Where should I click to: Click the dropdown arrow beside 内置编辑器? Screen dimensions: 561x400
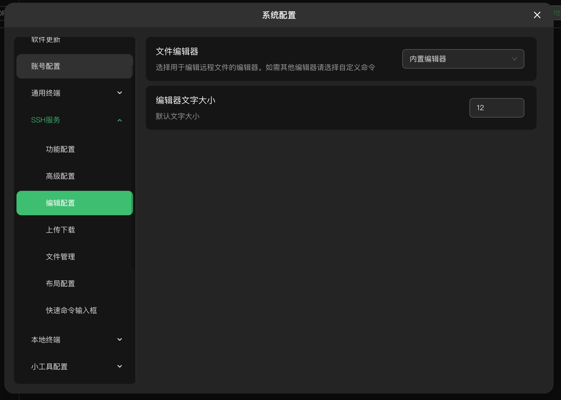[x=515, y=59]
